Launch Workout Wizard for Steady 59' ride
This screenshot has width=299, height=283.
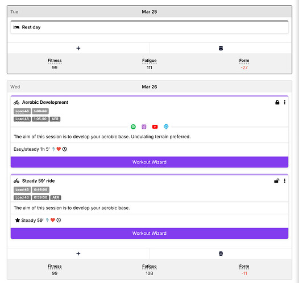point(149,233)
